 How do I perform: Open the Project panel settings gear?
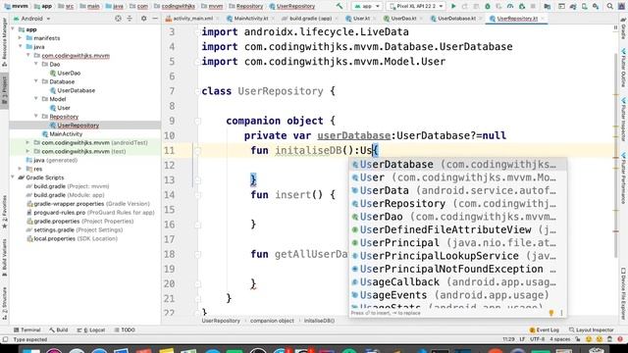coord(144,19)
